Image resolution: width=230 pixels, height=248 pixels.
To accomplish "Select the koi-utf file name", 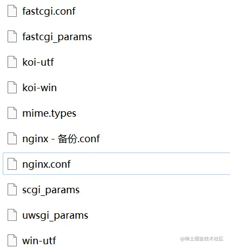I will (x=38, y=62).
